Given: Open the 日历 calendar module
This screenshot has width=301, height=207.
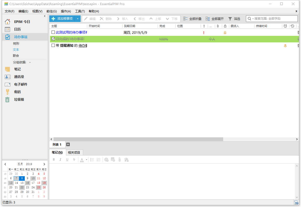Looking at the screenshot, I should point(17,29).
